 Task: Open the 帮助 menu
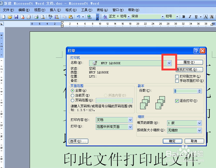(x=134, y=10)
